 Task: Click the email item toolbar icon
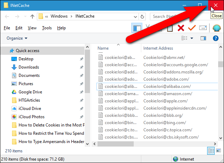[203, 28]
